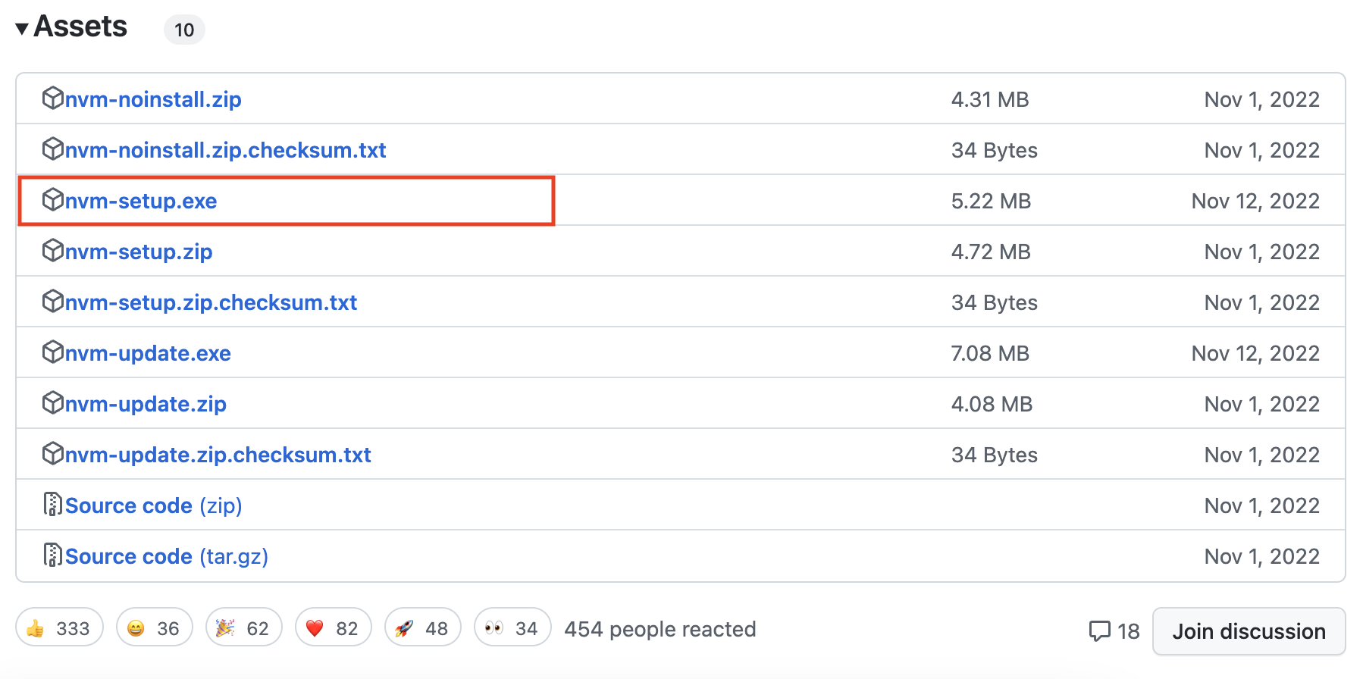Click zip file icon beside Source code (zip)
This screenshot has width=1363, height=679.
[x=52, y=505]
